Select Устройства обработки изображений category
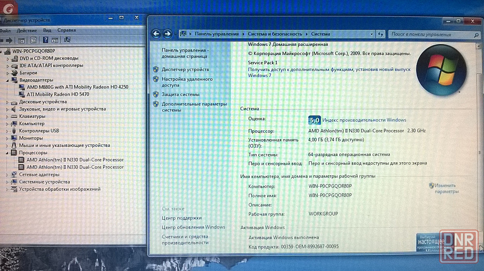 tap(60, 189)
